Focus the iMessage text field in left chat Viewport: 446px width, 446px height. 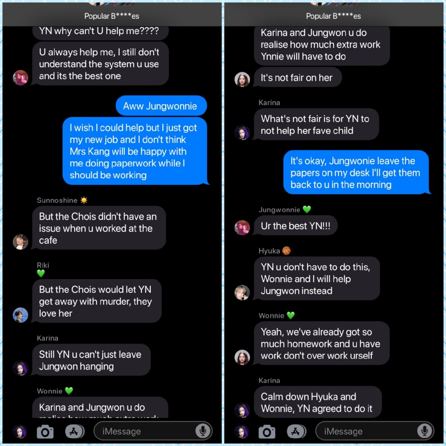point(153,431)
